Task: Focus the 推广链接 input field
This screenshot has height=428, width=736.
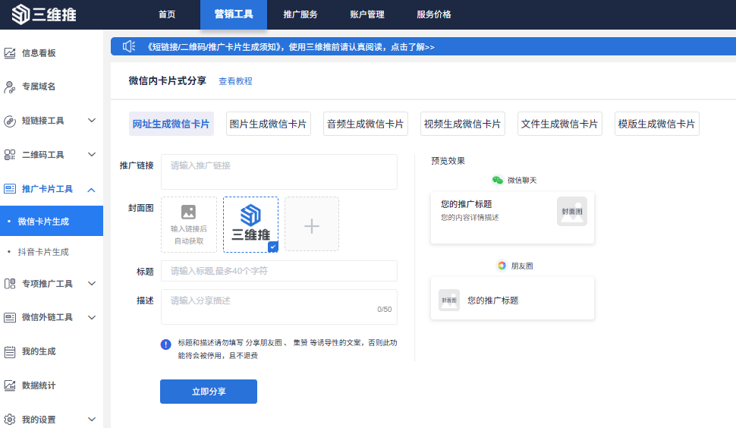Action: coord(279,172)
